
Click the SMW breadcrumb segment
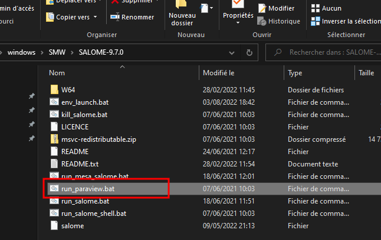pyautogui.click(x=57, y=52)
